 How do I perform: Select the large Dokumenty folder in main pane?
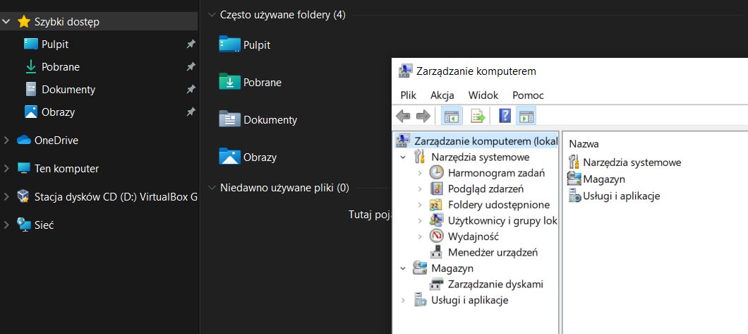258,119
